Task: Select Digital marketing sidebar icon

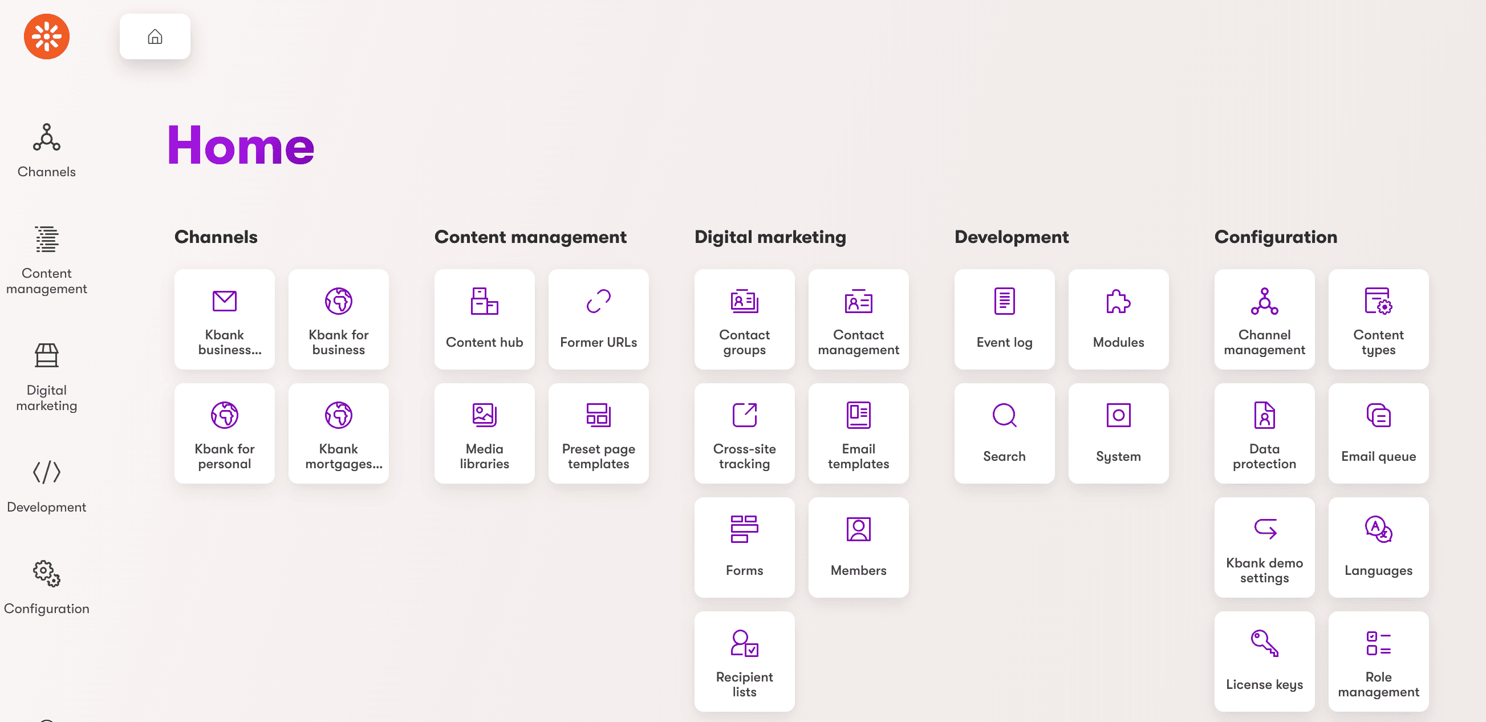Action: (46, 375)
